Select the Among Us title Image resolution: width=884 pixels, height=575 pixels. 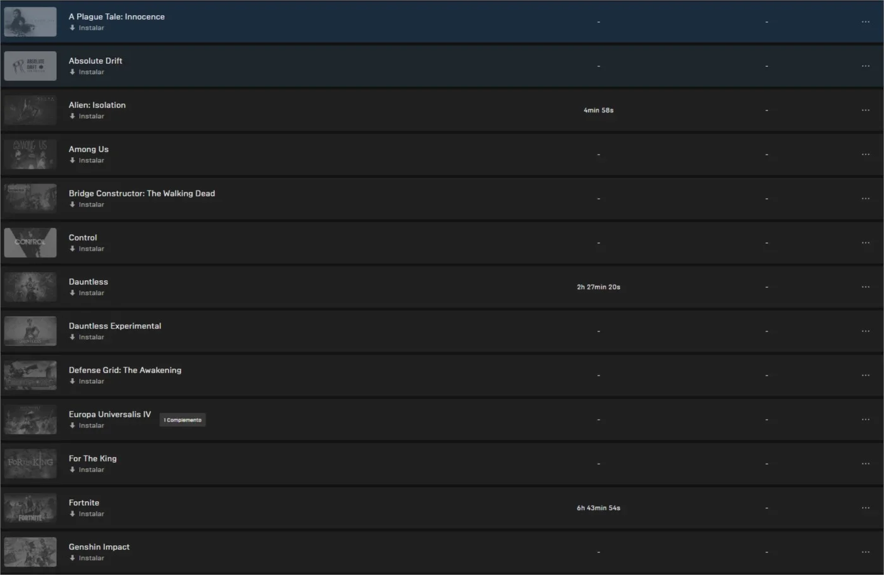pyautogui.click(x=88, y=149)
